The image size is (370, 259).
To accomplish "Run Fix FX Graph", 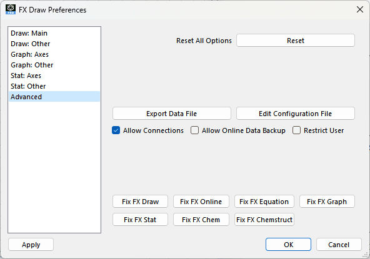I will [327, 202].
